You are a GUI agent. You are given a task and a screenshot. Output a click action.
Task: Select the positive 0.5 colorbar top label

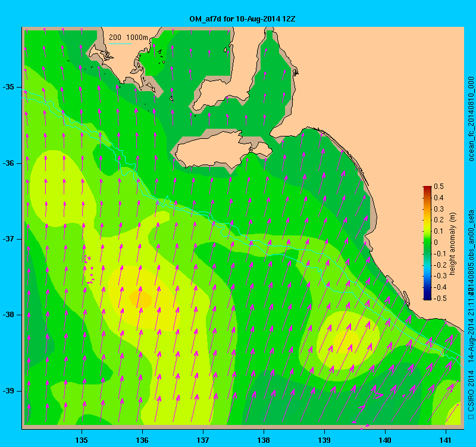click(x=439, y=187)
